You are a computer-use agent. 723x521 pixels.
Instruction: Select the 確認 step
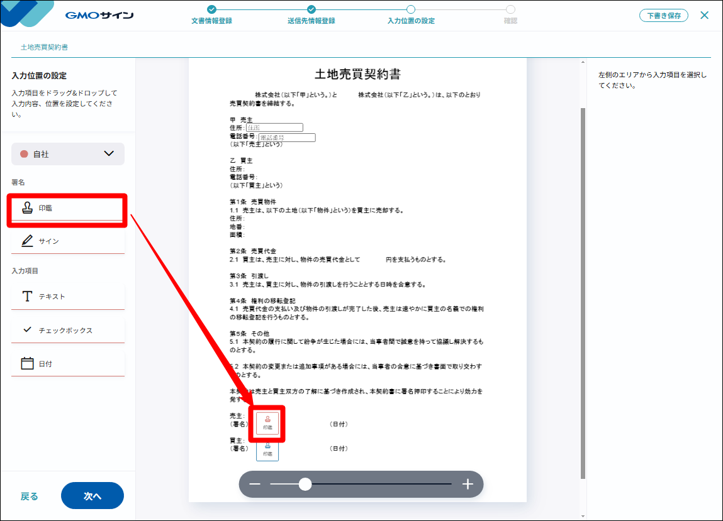[x=510, y=15]
